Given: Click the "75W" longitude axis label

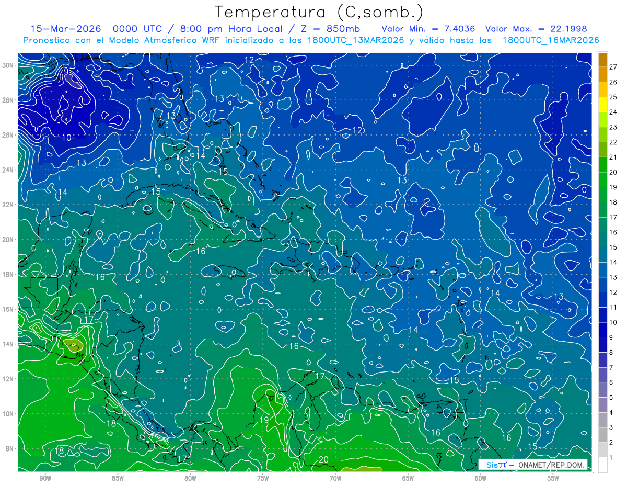Looking at the screenshot, I should point(263,478).
